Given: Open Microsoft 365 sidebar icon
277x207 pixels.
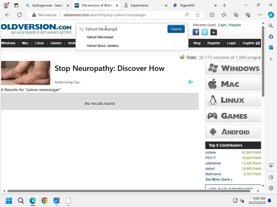Looking at the screenshot, I should [x=271, y=37].
